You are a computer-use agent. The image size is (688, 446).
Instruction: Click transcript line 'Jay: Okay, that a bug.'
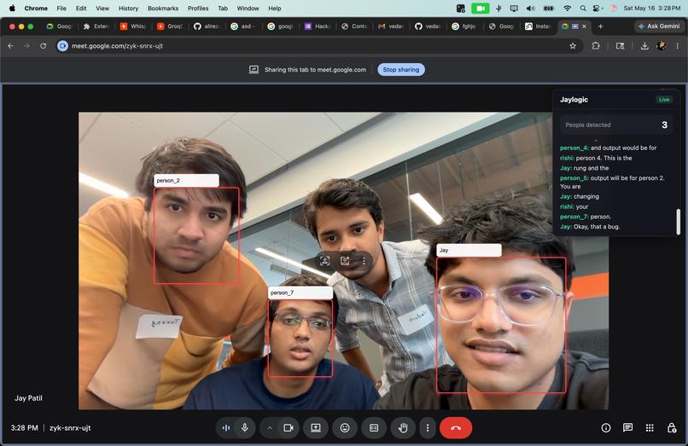[x=590, y=227]
